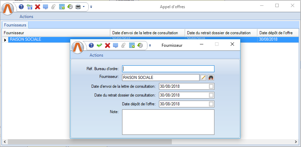This screenshot has width=301, height=147.
Task: Click the green checkmark validate icon in Fournisseur dialog
Action: pyautogui.click(x=99, y=45)
